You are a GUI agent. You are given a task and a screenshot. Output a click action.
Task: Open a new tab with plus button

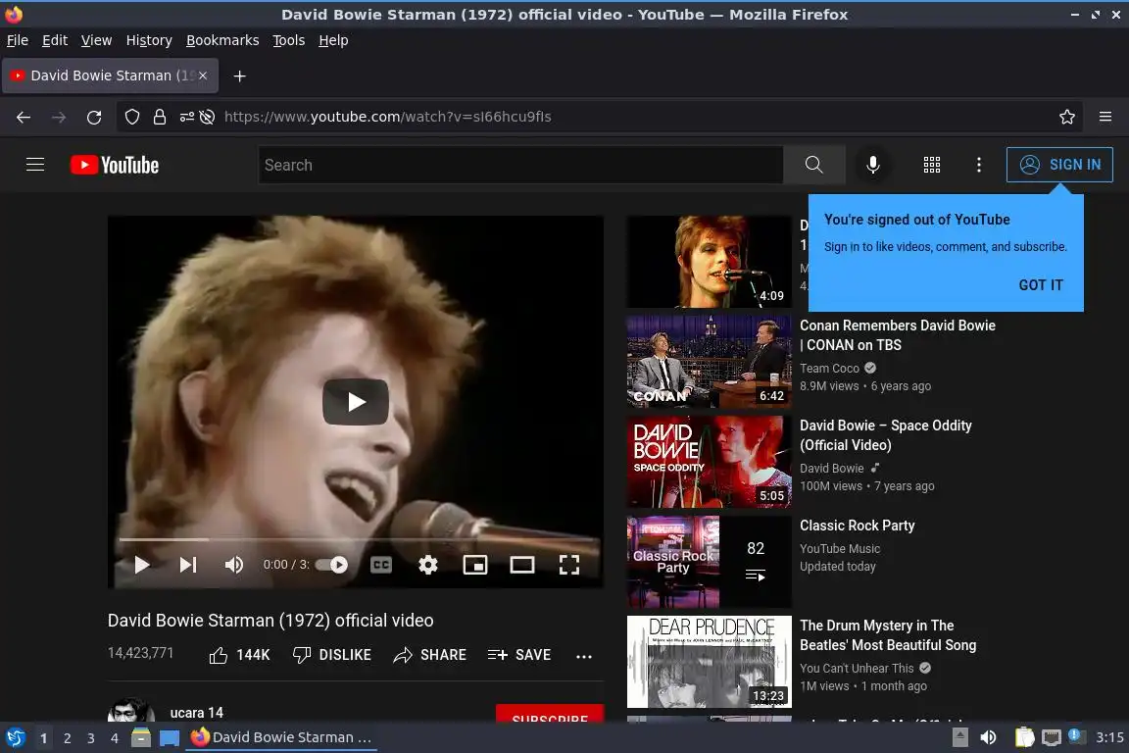240,75
